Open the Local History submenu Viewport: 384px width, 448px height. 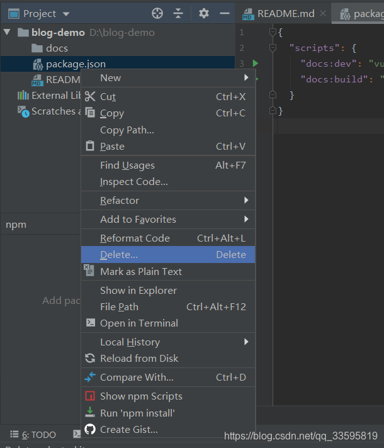168,342
